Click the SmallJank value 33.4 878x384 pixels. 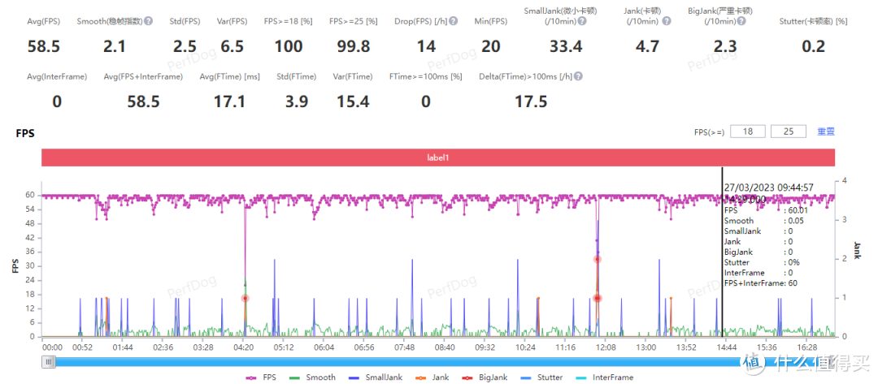tap(566, 46)
